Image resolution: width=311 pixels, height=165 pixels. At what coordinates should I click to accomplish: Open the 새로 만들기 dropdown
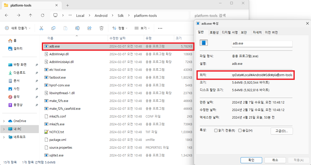[x=18, y=28]
